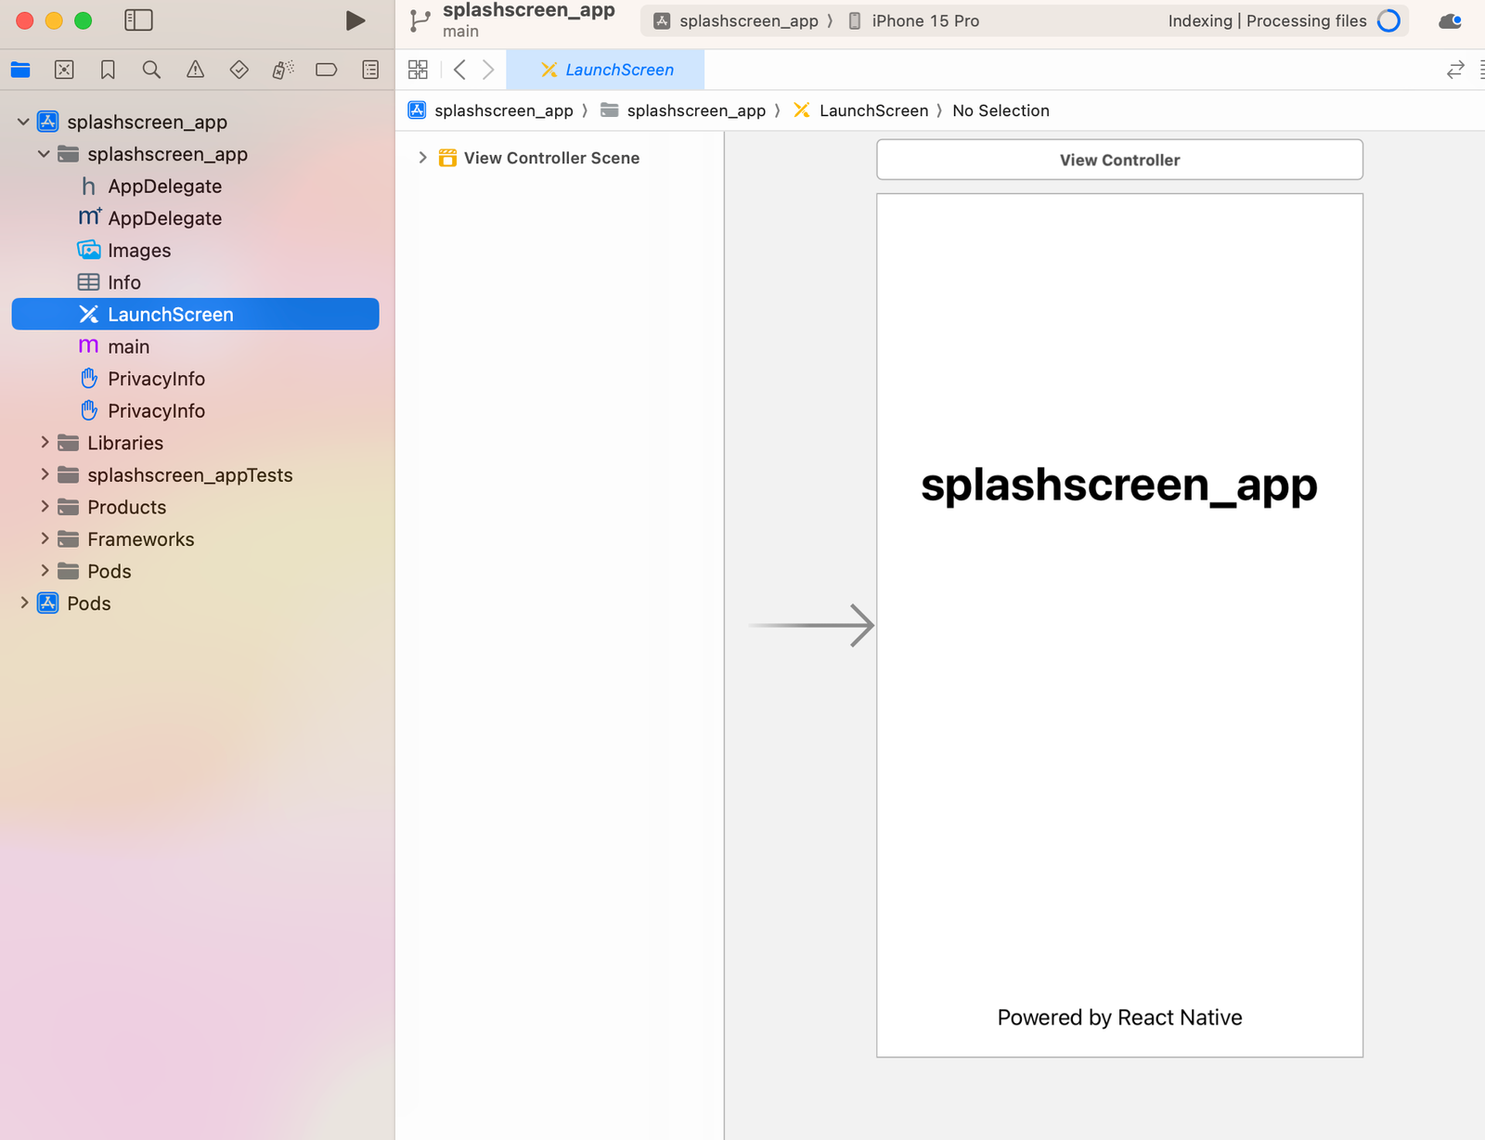
Task: Open the Test navigator checkmark diamond icon
Action: (239, 69)
